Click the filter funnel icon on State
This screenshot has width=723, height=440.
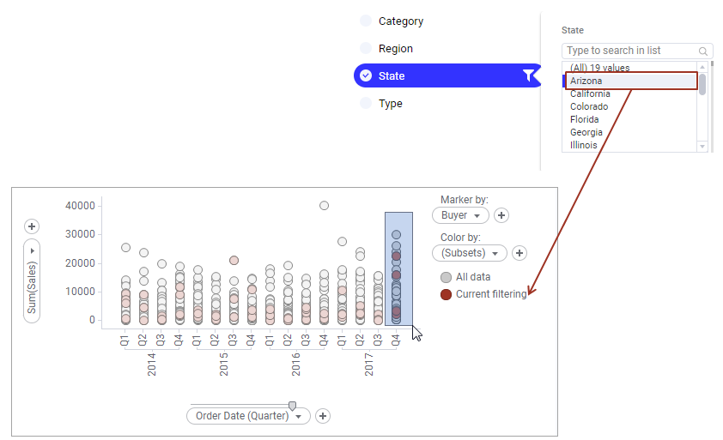point(528,75)
